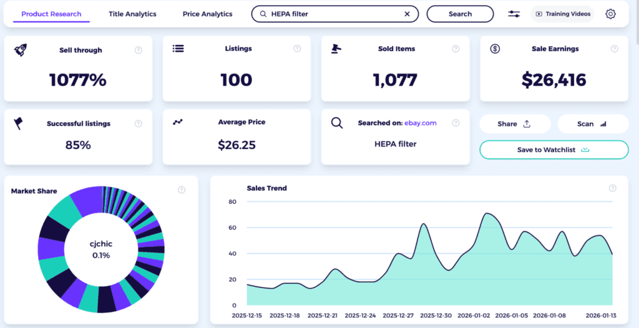Click help icon on Sales Trend chart

tap(612, 188)
